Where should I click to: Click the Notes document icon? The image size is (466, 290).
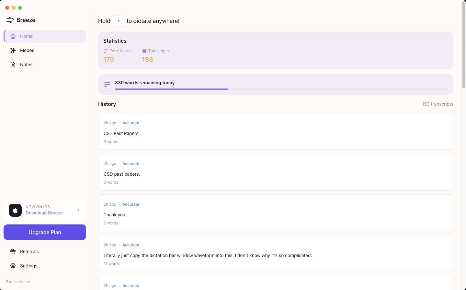click(13, 65)
